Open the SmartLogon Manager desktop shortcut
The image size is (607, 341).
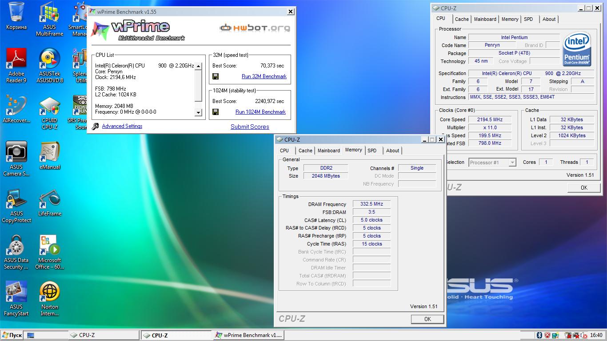[x=79, y=19]
